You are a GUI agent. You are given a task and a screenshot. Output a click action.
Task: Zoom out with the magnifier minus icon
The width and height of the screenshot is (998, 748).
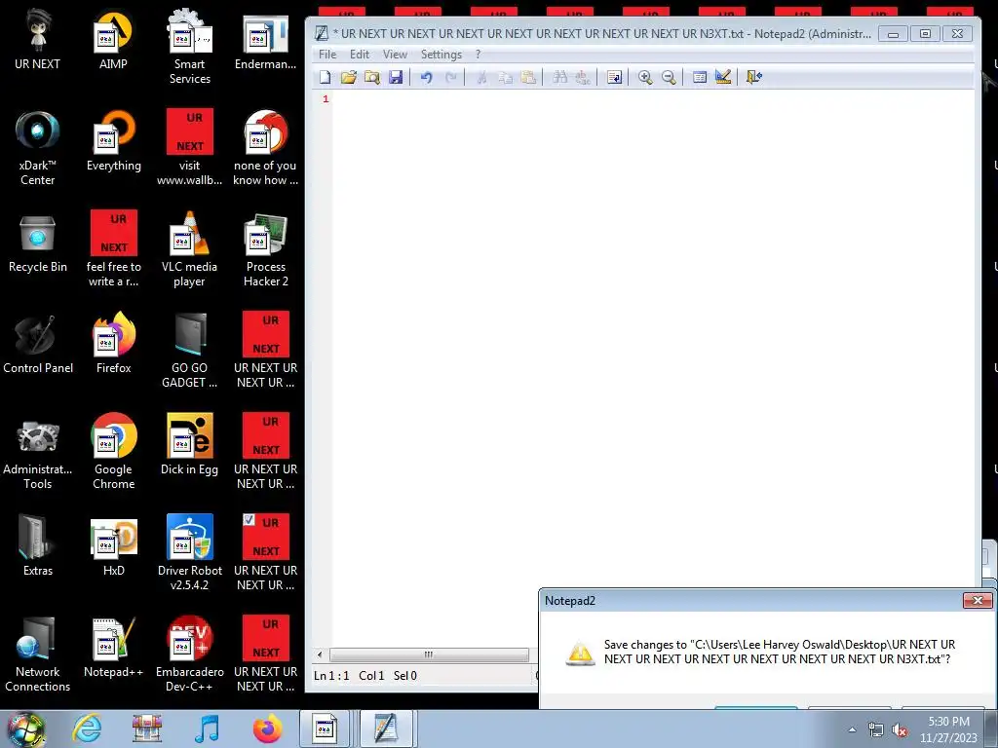[x=669, y=78]
